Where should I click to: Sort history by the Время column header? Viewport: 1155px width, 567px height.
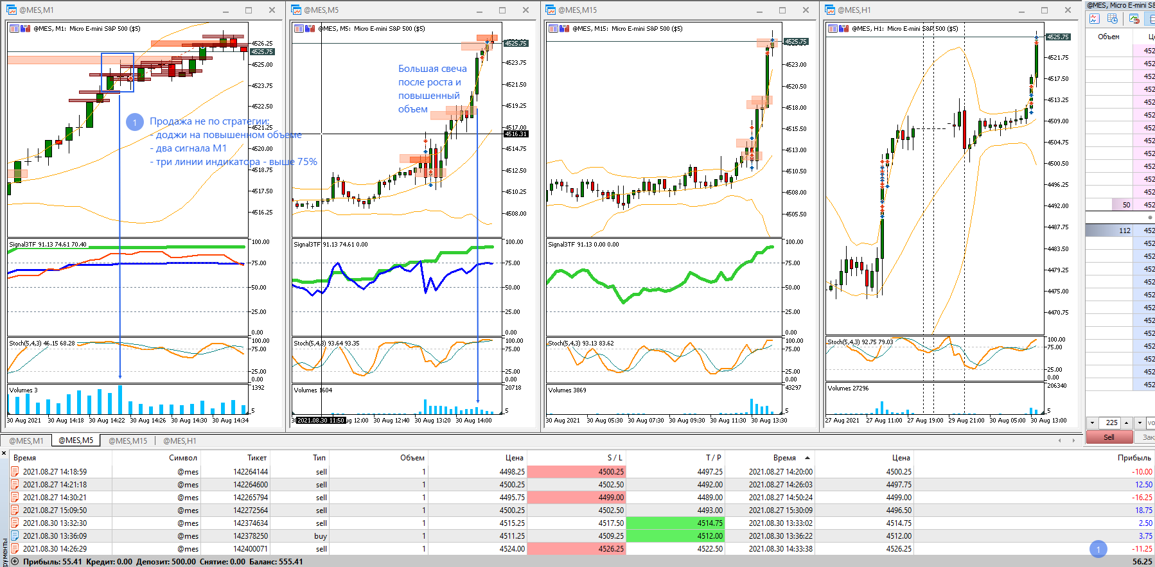24,458
